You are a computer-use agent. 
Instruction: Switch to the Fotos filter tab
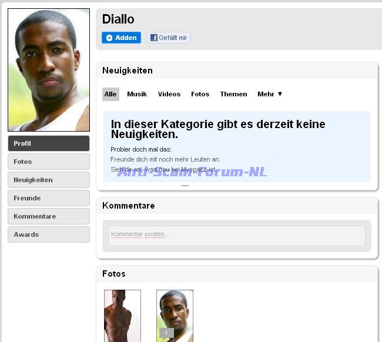pyautogui.click(x=200, y=94)
